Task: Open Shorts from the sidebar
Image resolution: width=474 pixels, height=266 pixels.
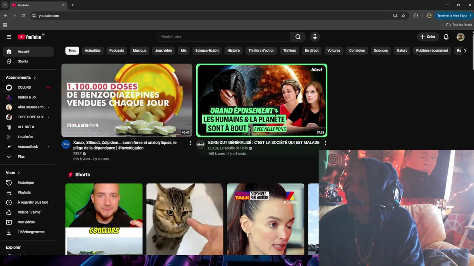Action: coord(28,61)
